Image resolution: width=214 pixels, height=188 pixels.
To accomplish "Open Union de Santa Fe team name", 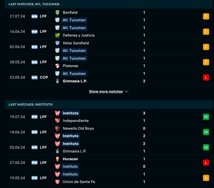I will 79,182.
